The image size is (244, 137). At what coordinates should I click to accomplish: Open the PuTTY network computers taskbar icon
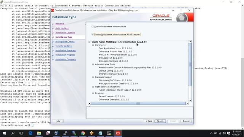click(x=65, y=133)
